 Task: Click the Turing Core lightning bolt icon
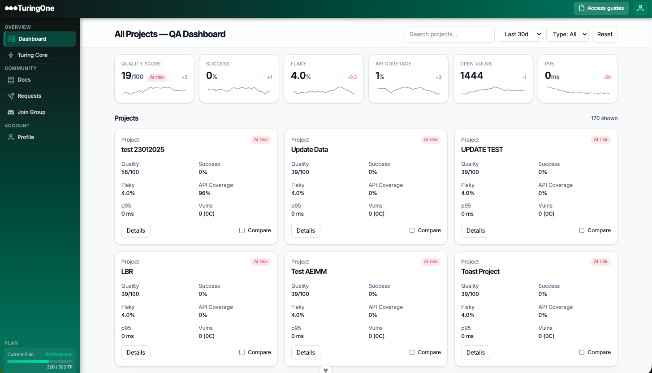pyautogui.click(x=11, y=55)
